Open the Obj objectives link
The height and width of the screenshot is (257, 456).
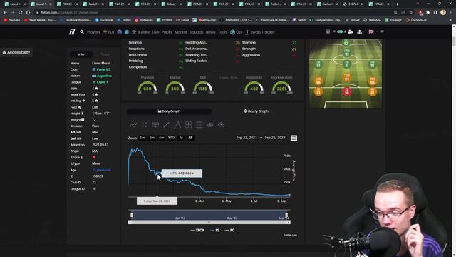click(237, 32)
